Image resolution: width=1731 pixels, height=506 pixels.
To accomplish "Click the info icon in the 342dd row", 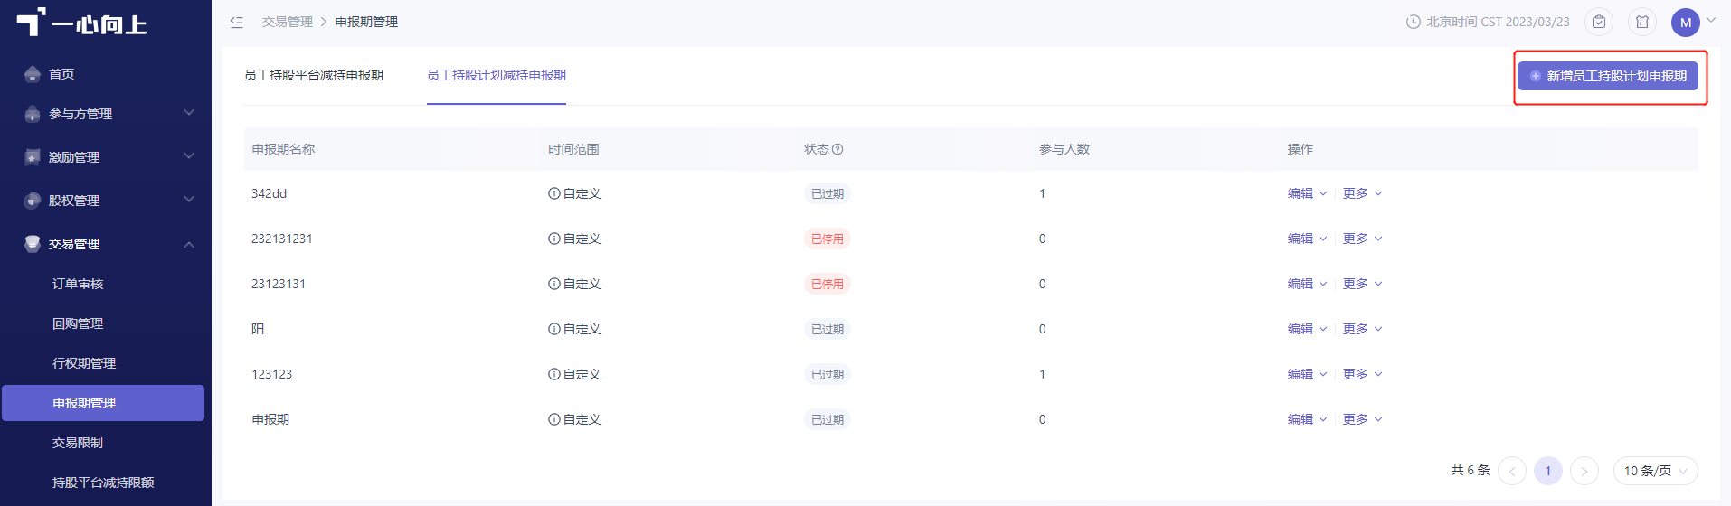I will tap(553, 193).
